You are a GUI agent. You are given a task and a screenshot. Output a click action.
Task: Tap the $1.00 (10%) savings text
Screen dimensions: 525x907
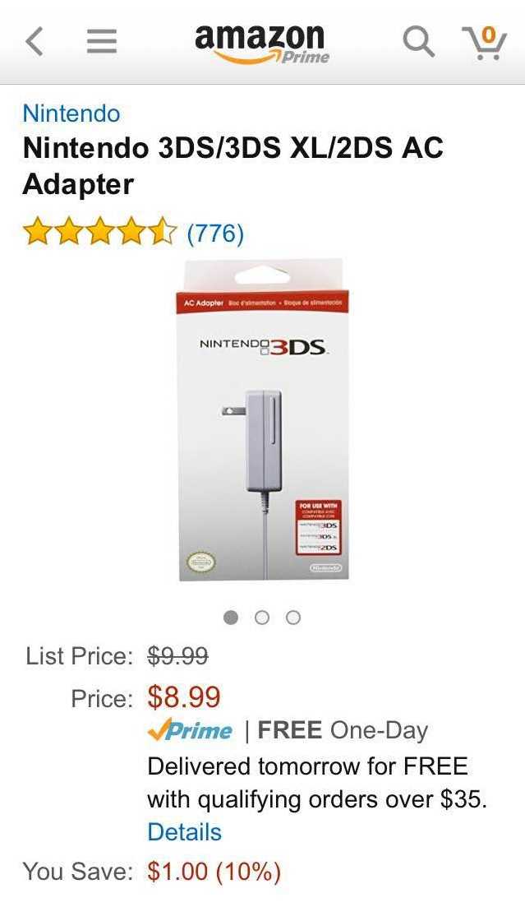(x=214, y=871)
